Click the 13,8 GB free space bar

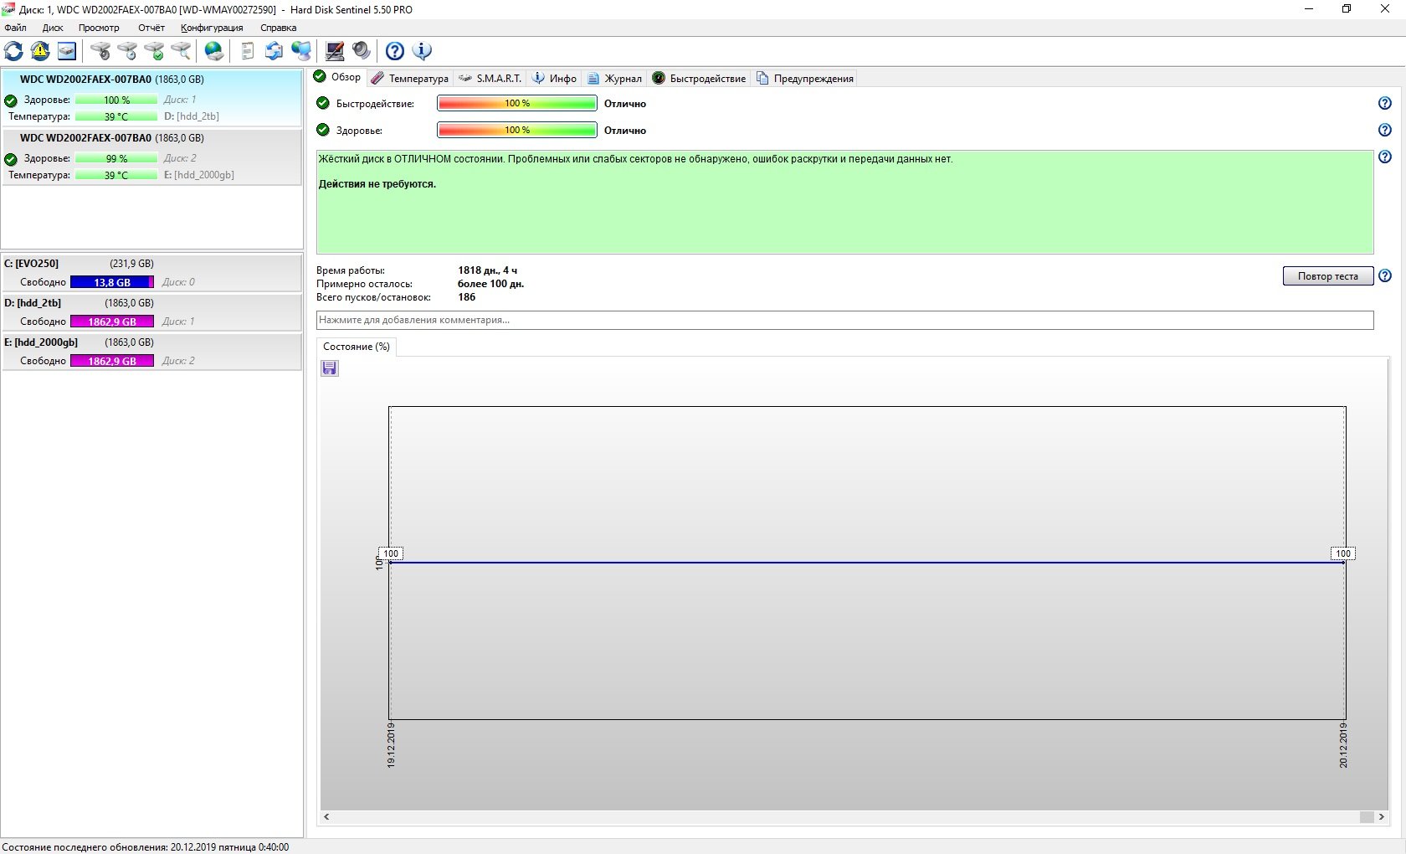(112, 282)
